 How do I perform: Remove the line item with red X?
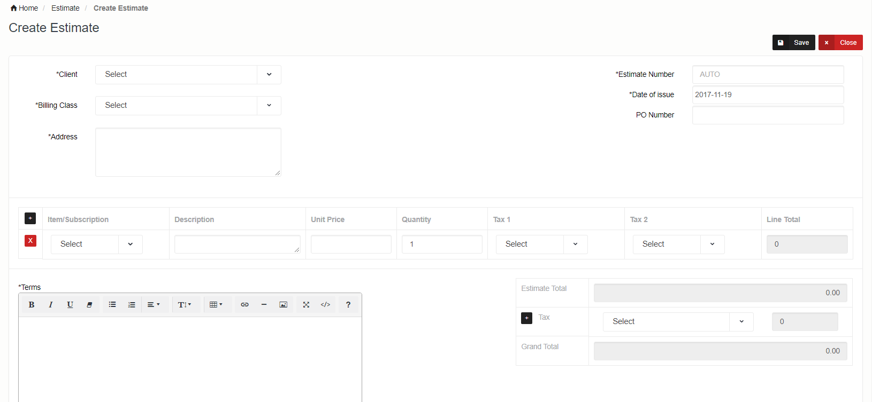[x=30, y=241]
